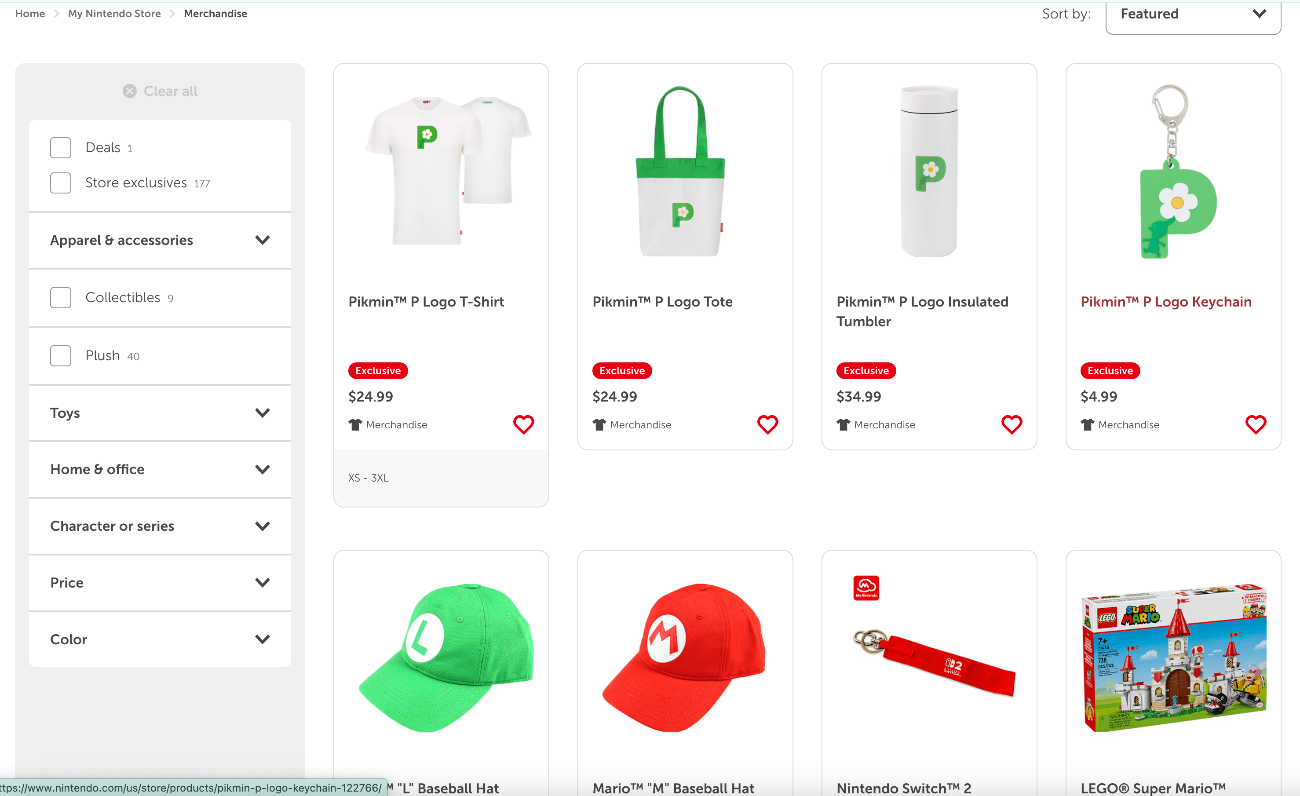The height and width of the screenshot is (796, 1300).
Task: Click My Nintendo badge on Switch 2 keychain
Action: (866, 588)
